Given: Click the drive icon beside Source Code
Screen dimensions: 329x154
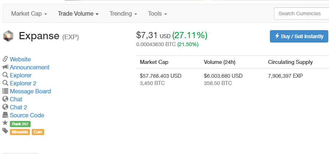Looking at the screenshot, I should (x=5, y=115).
